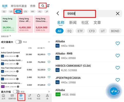Select the SG market chip
This screenshot has height=102, width=124.
4,12
